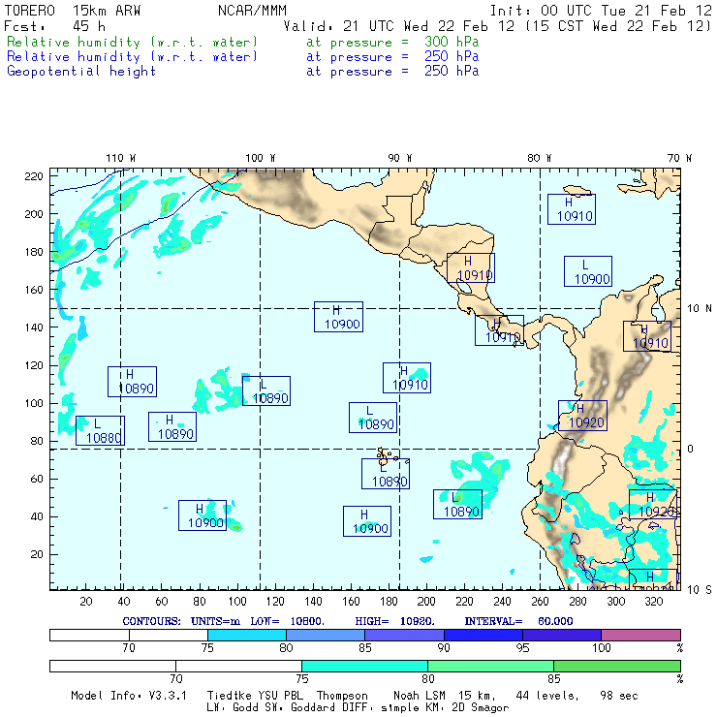Pick the cyan 75-80 swatch in lower colorbar
The height and width of the screenshot is (717, 717).
click(364, 667)
